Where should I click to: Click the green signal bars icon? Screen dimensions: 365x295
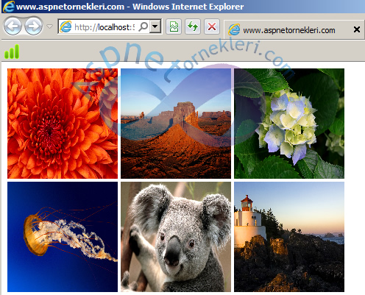pos(12,51)
